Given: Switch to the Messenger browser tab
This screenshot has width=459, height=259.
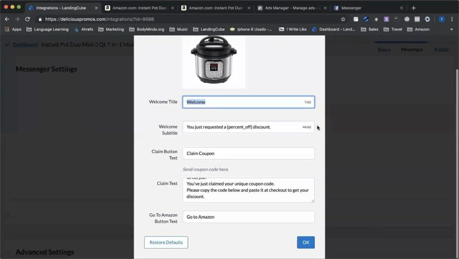Looking at the screenshot, I should (x=368, y=8).
